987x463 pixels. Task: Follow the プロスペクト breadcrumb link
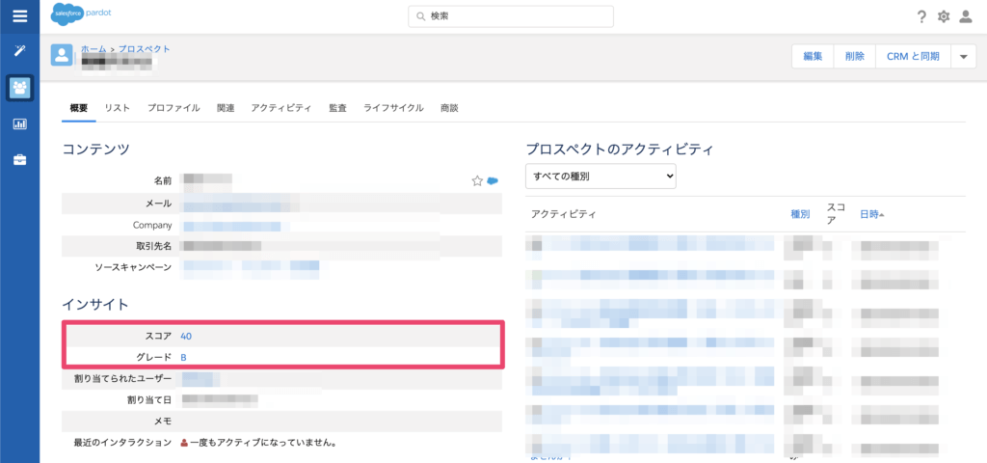pos(145,49)
